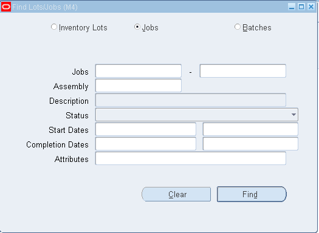Select the Jobs radio button
The height and width of the screenshot is (233, 319).
pyautogui.click(x=137, y=27)
